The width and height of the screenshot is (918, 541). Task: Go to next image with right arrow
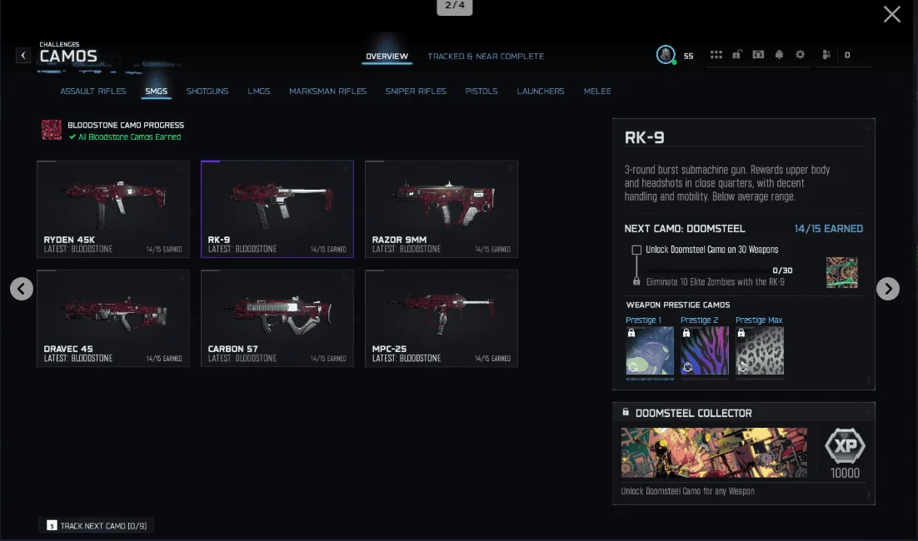click(x=887, y=289)
